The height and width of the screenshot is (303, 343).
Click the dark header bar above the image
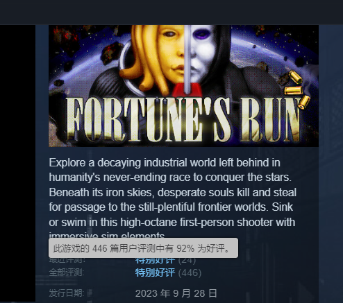tap(171, 12)
